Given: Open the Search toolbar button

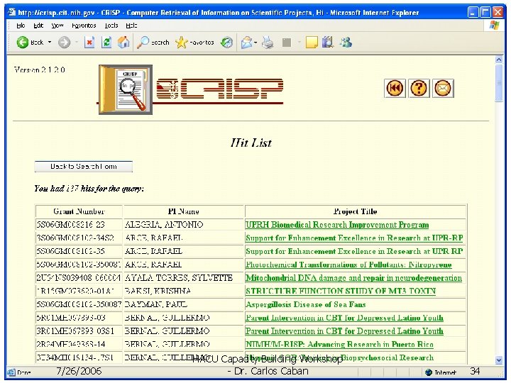Looking at the screenshot, I should coord(153,43).
